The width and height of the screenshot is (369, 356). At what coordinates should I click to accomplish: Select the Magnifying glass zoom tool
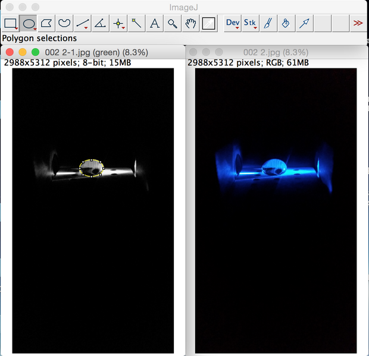click(172, 24)
